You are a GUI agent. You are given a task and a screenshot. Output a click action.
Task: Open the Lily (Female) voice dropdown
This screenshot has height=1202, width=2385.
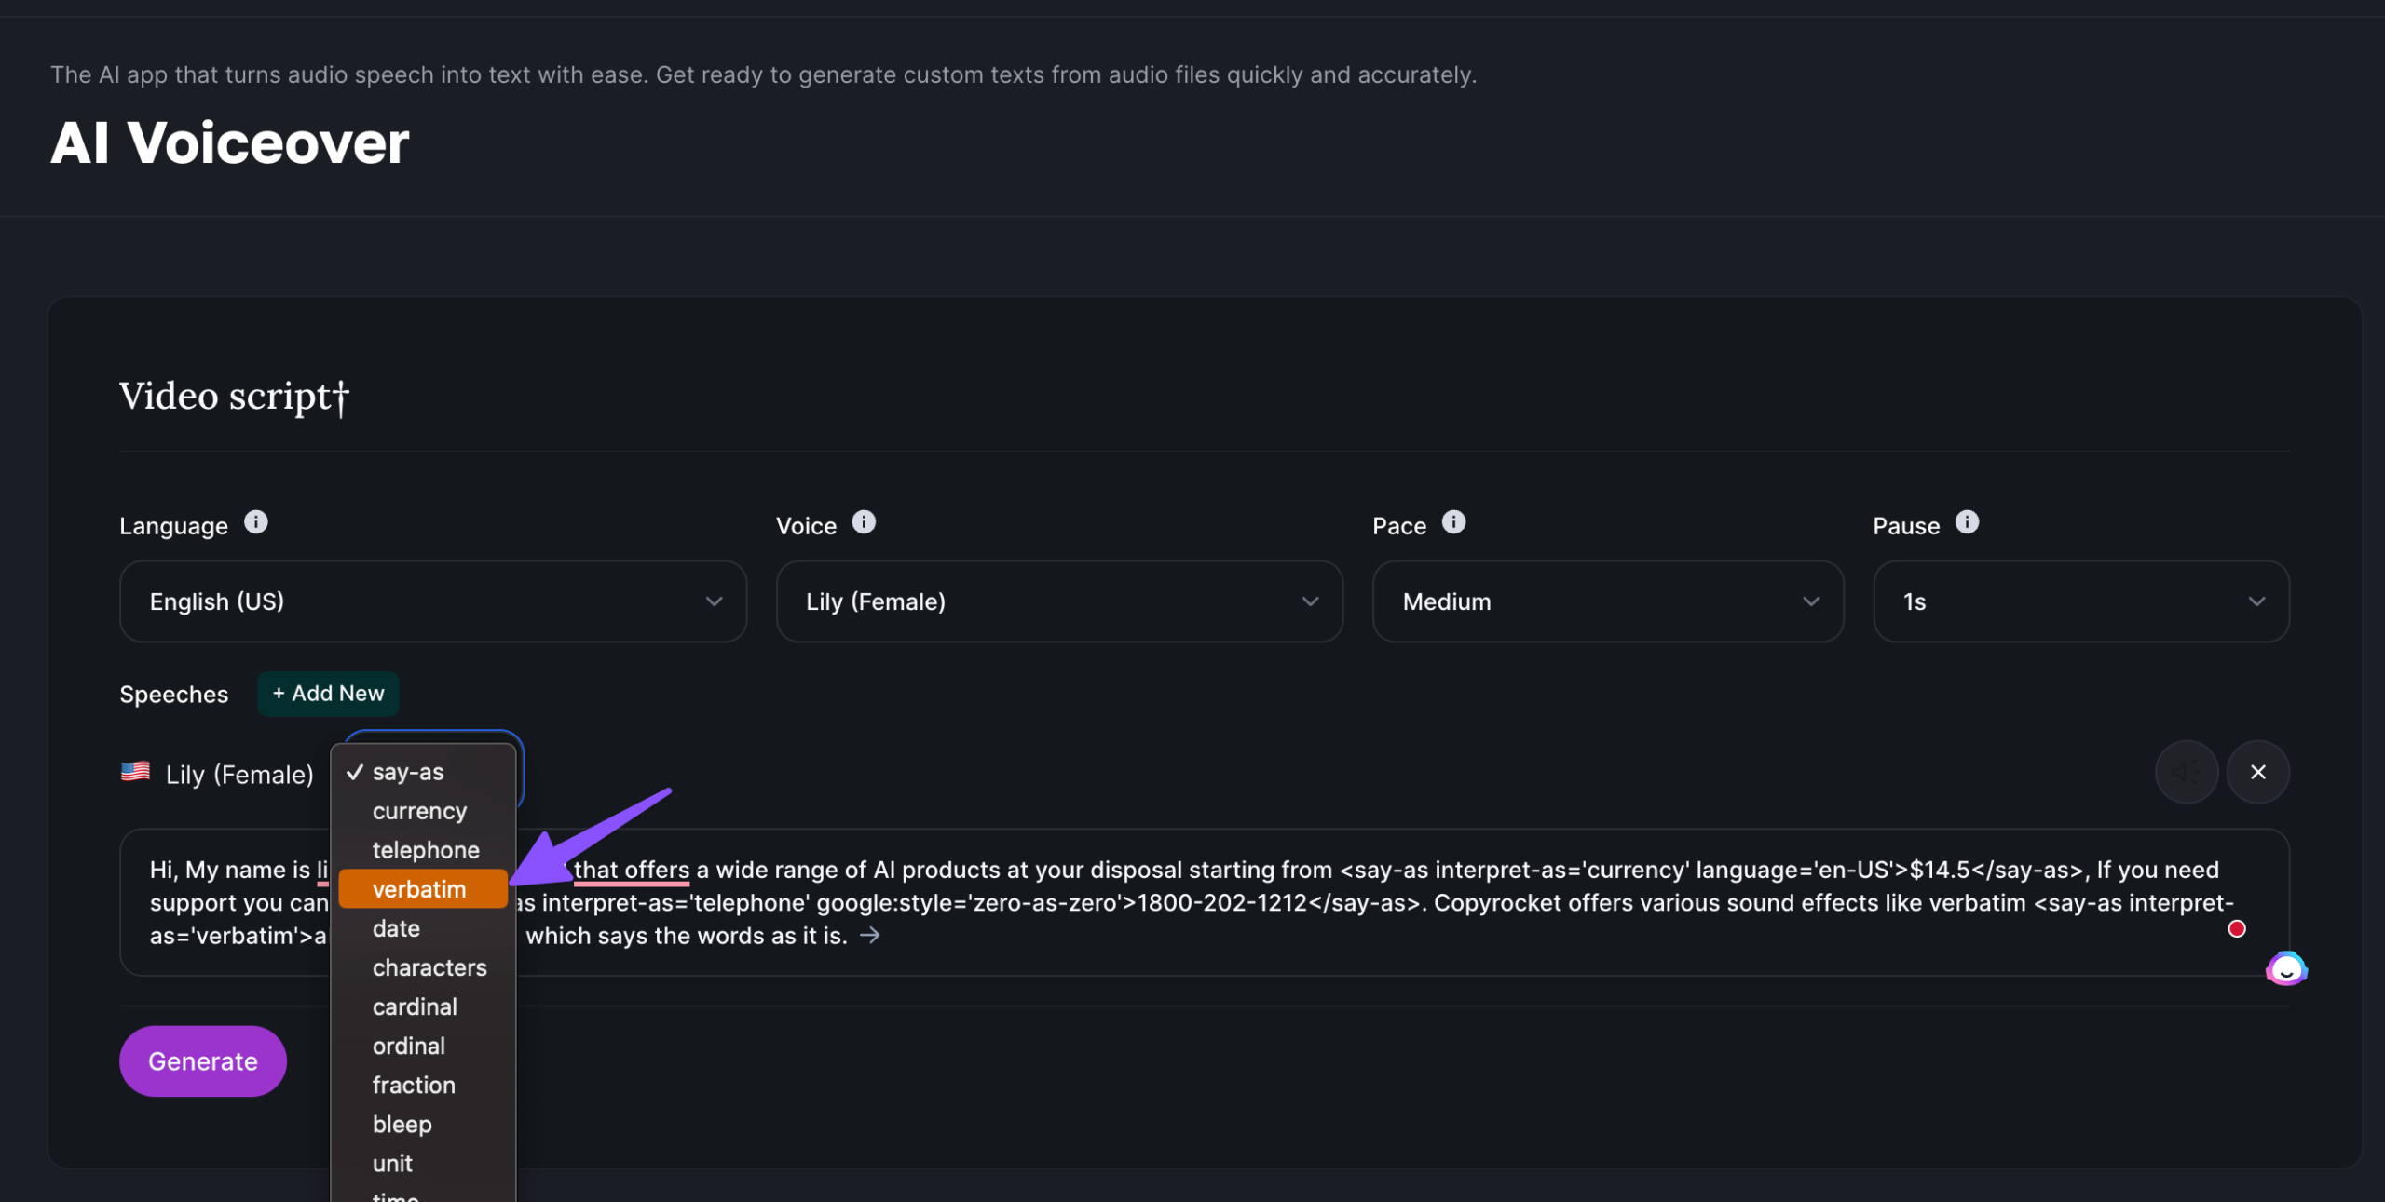coord(1059,601)
